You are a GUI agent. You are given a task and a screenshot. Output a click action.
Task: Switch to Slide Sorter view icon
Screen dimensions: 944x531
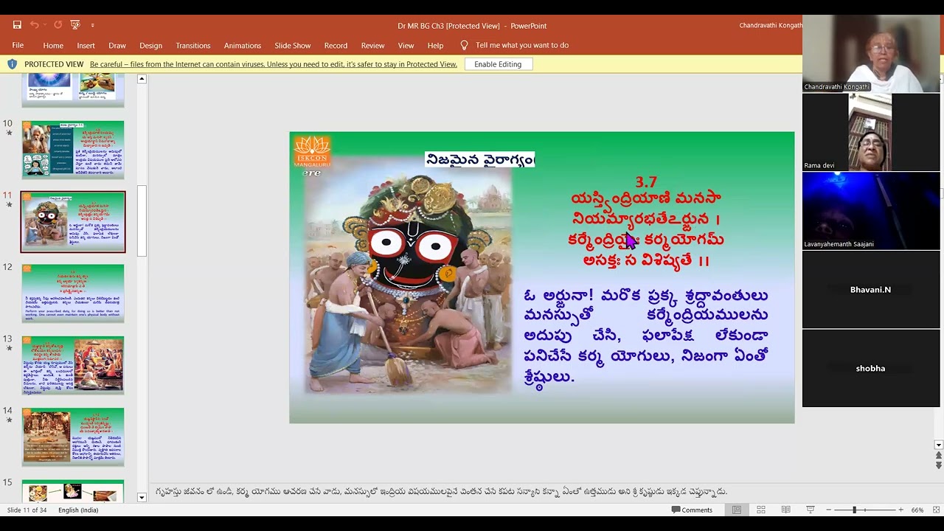point(761,510)
